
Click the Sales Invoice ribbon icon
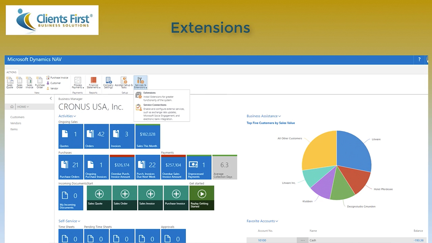tap(29, 83)
